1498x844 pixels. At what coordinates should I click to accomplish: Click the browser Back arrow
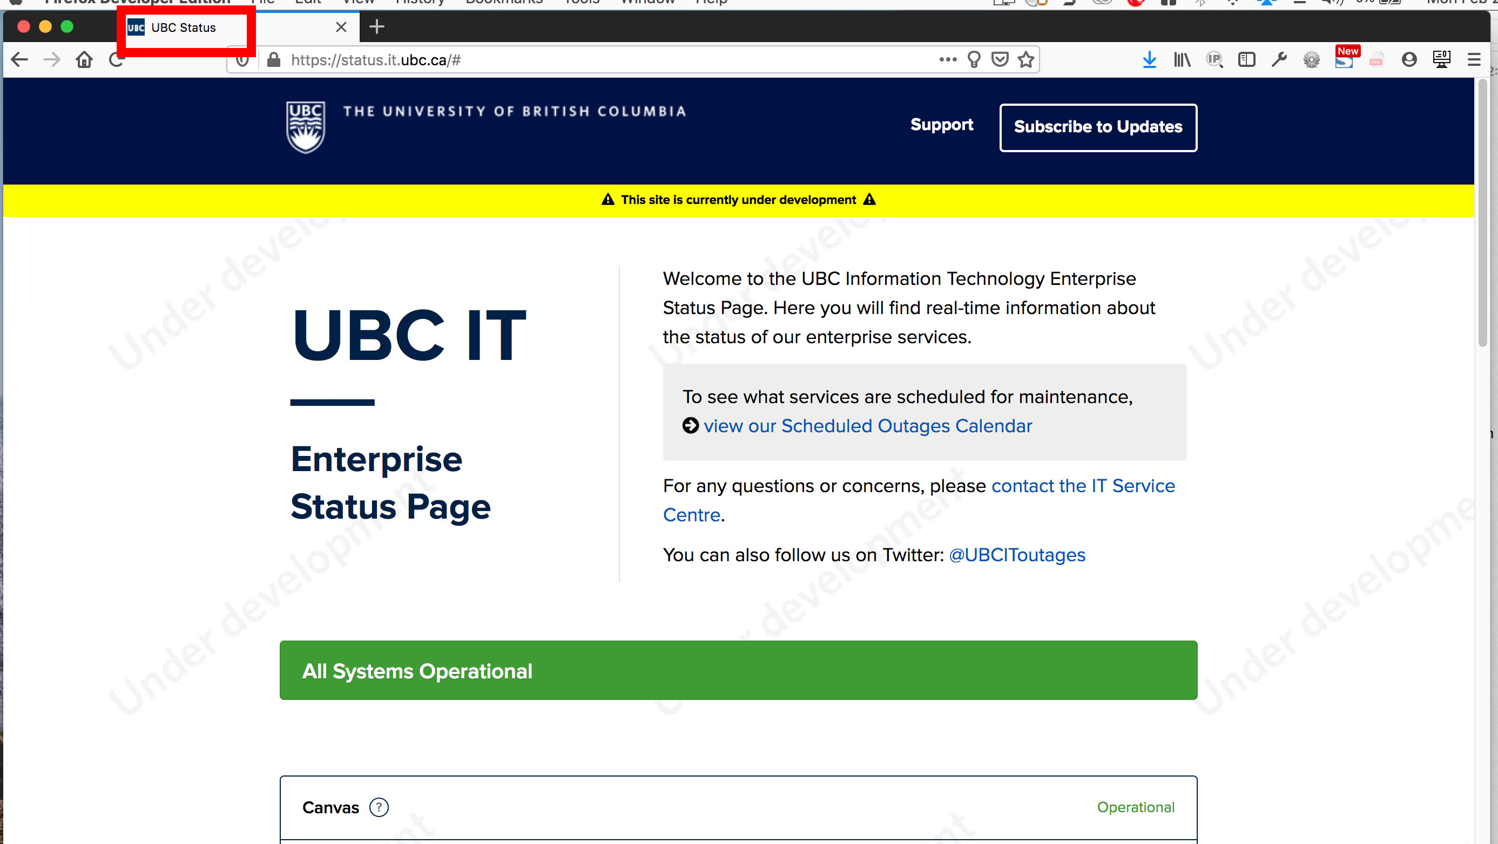click(x=20, y=59)
